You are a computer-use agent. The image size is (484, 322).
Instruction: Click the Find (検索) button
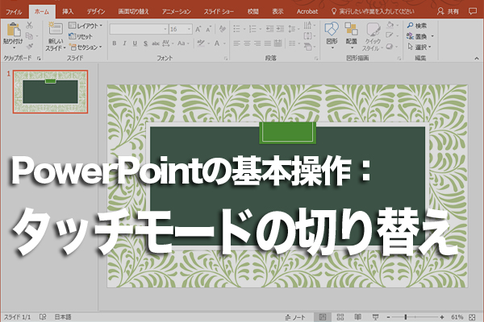pyautogui.click(x=416, y=26)
